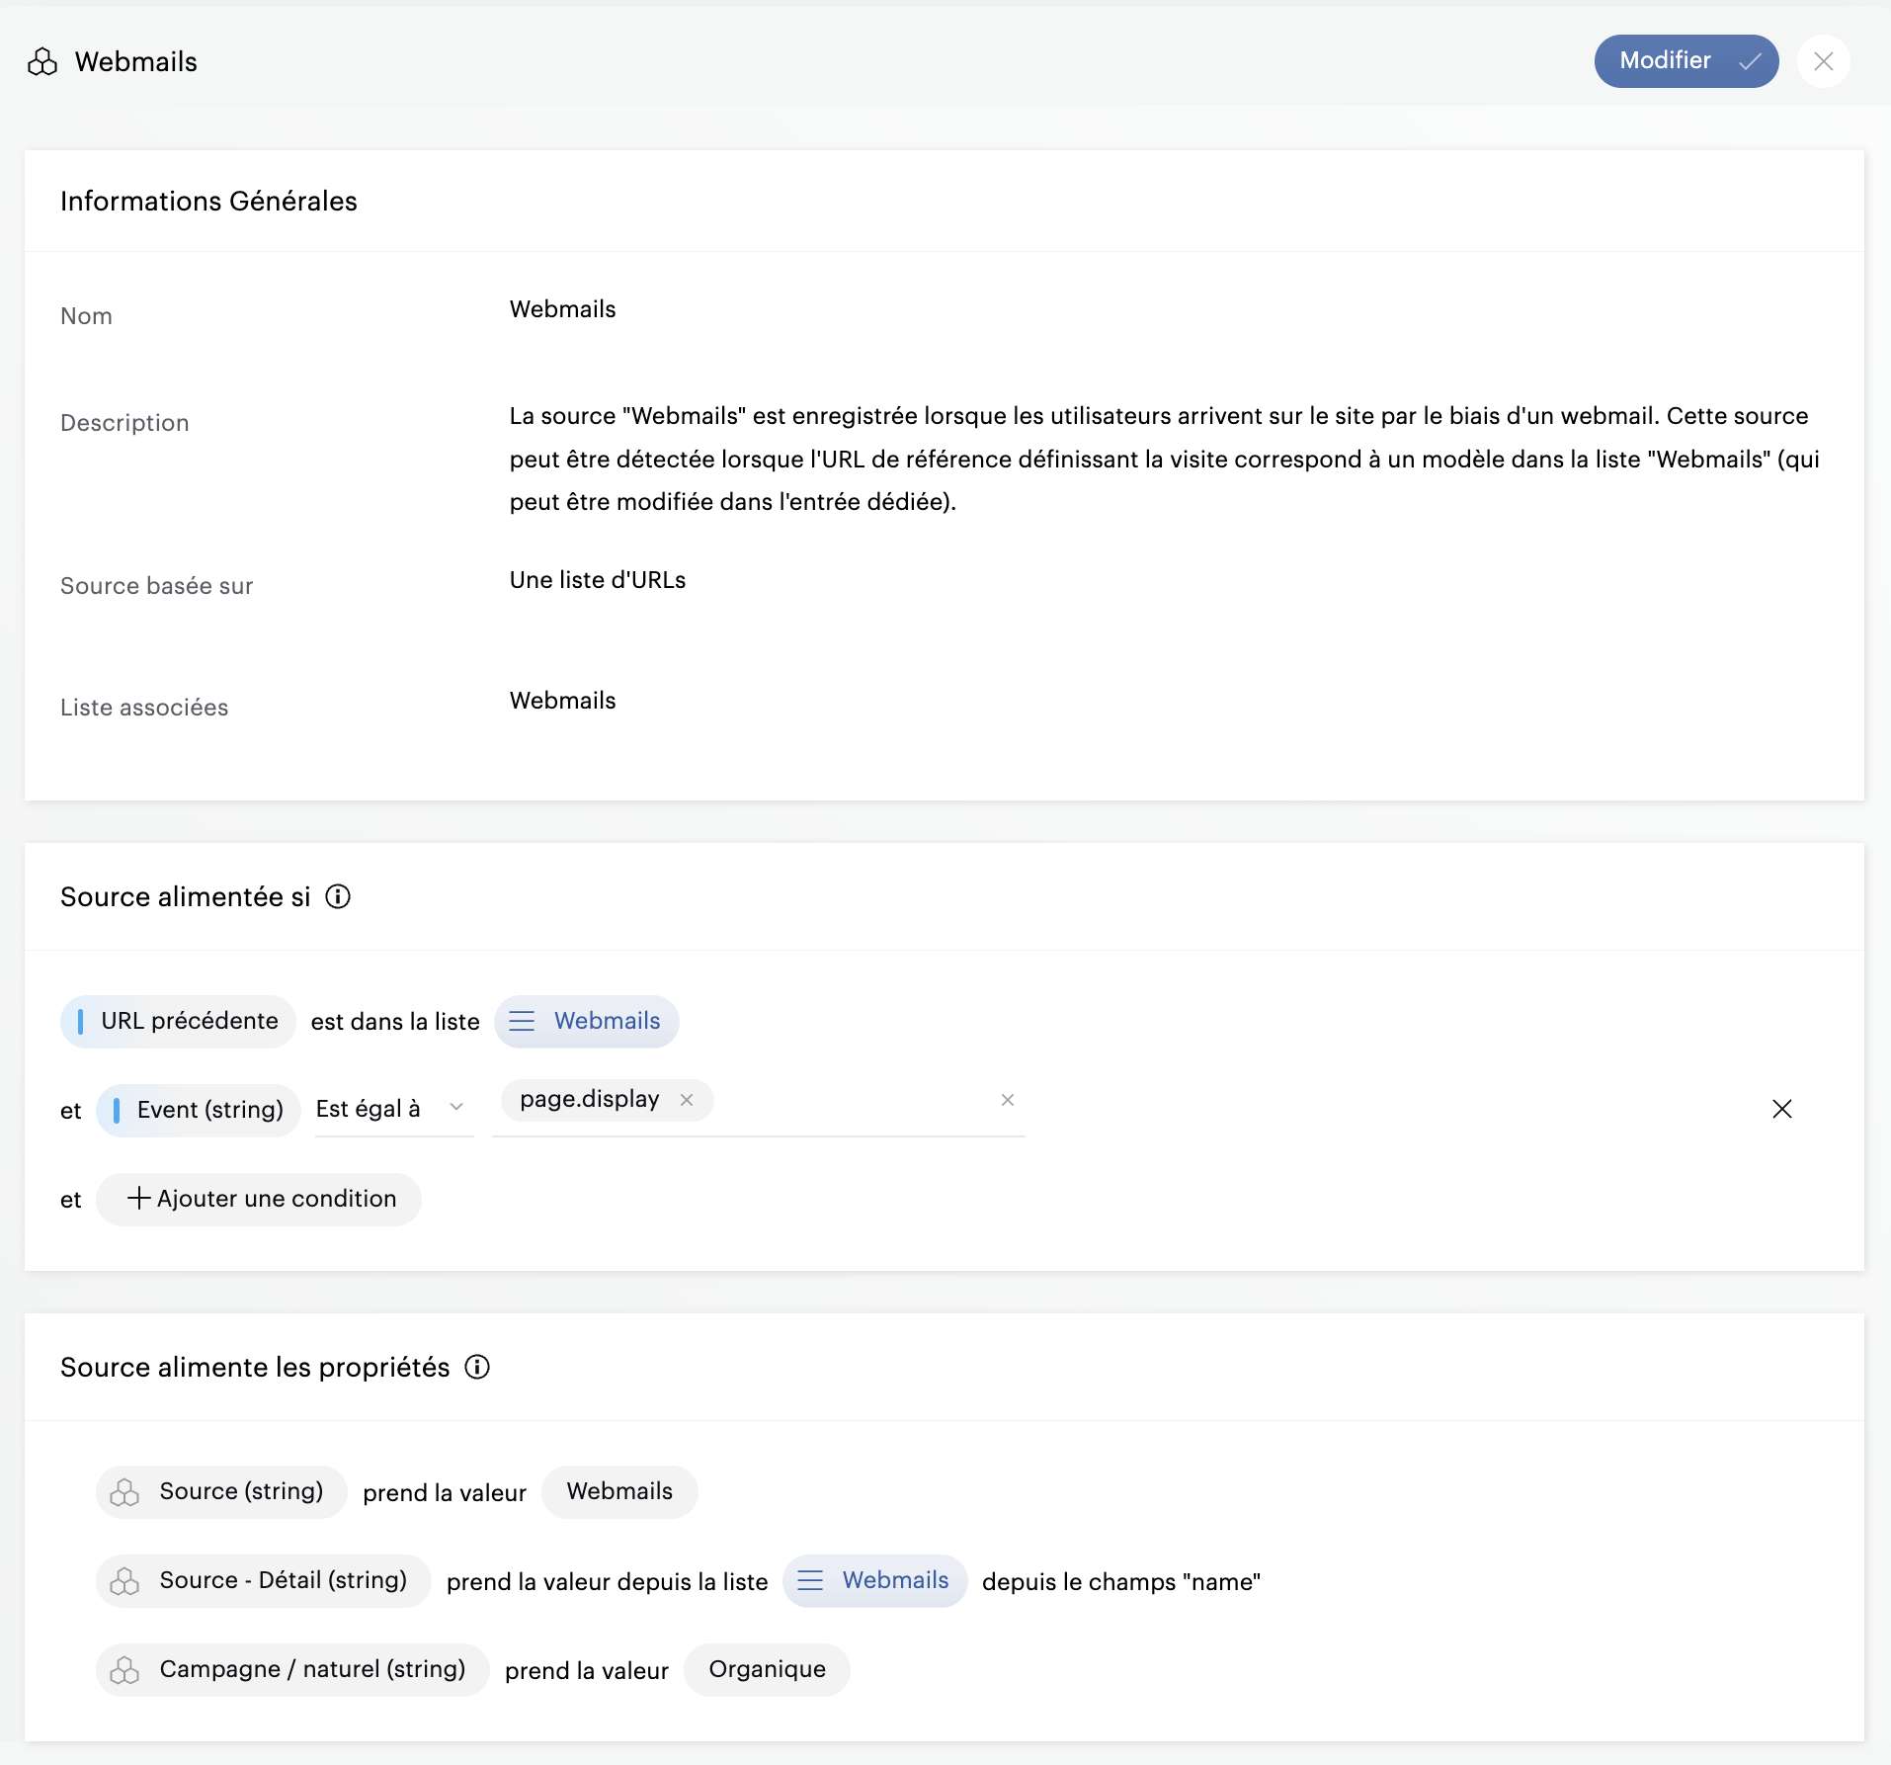This screenshot has width=1891, height=1765.
Task: Click the Modifier button
Action: pyautogui.click(x=1685, y=61)
